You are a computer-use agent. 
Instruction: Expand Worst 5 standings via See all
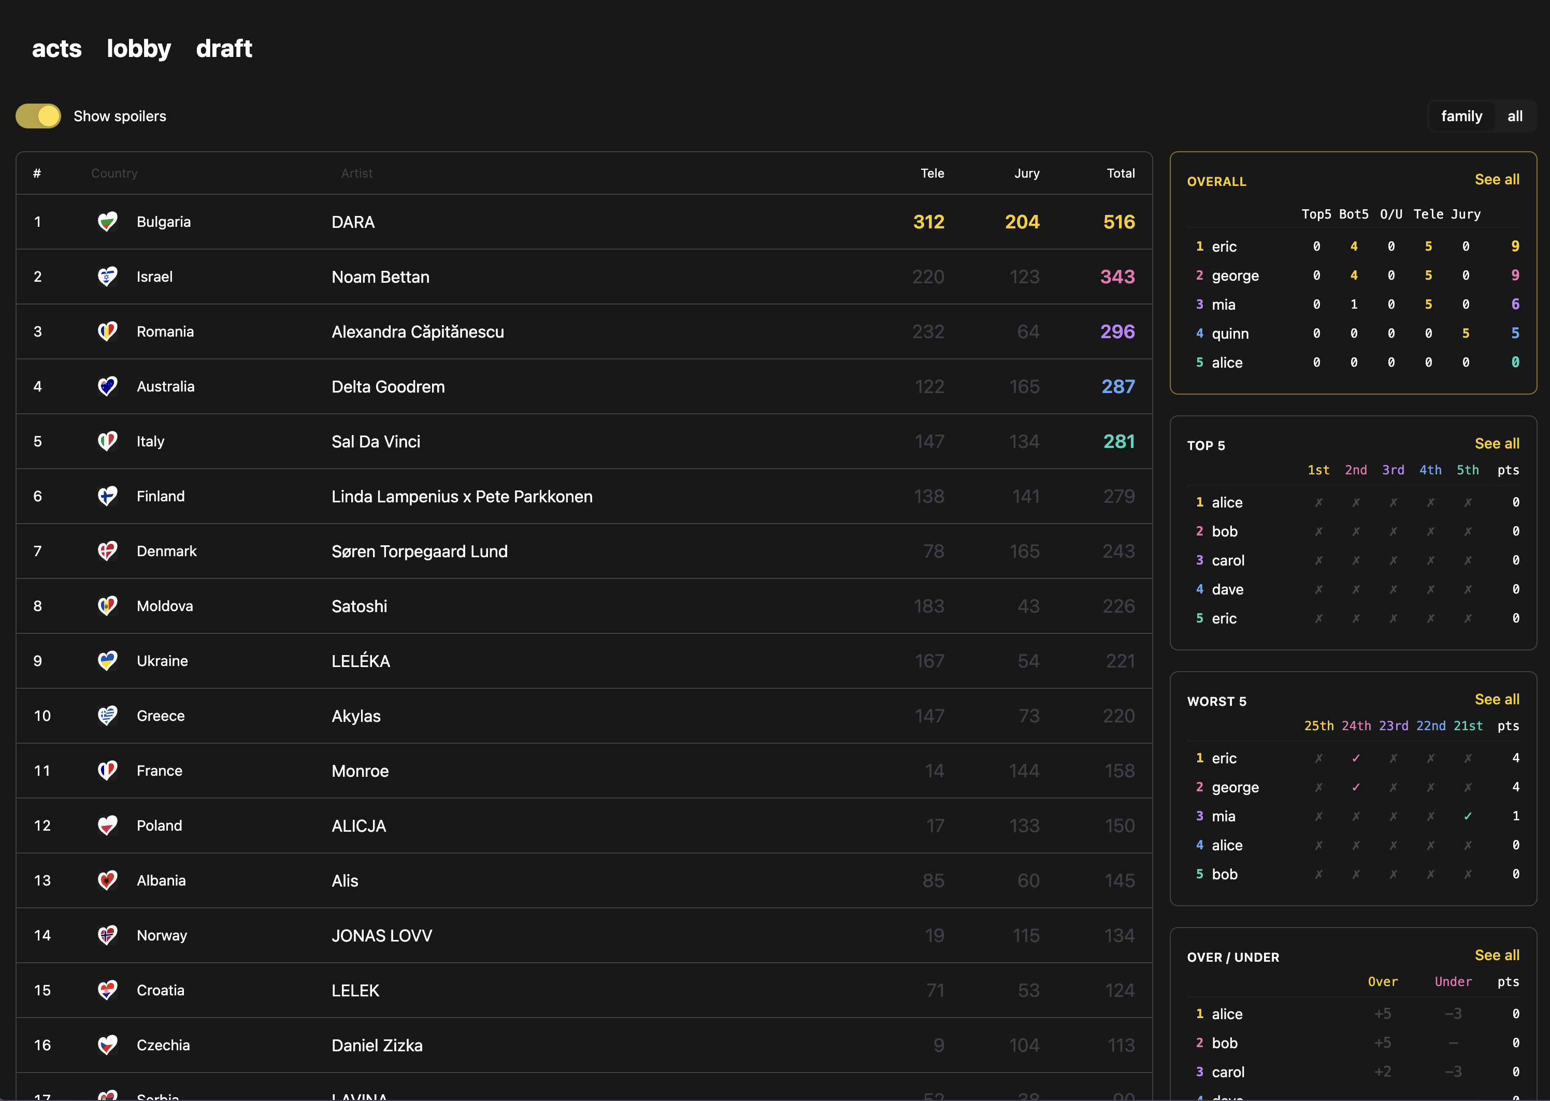[x=1497, y=699]
